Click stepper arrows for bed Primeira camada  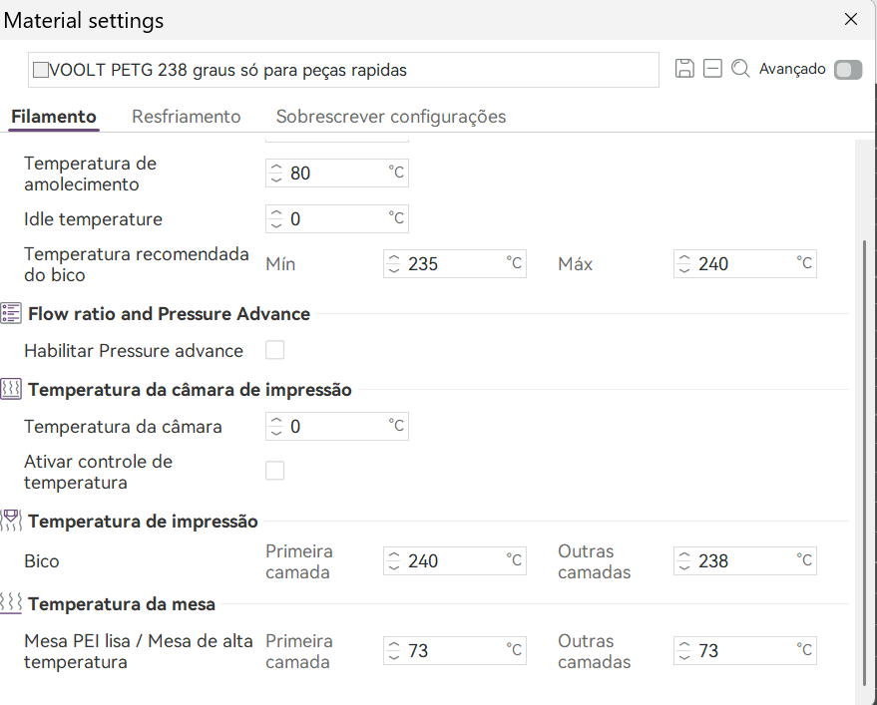(394, 650)
